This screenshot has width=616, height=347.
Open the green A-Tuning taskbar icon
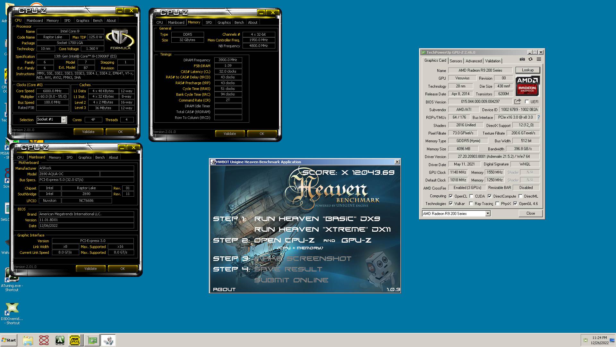[60, 340]
